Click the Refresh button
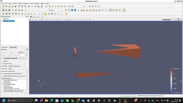The height and width of the screenshot is (103, 183). pyautogui.click(x=5, y=61)
